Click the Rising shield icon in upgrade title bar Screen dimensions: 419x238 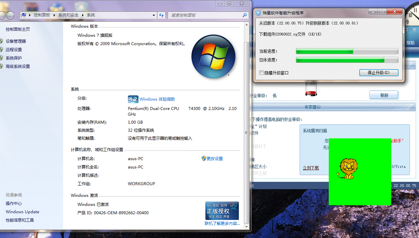(258, 13)
